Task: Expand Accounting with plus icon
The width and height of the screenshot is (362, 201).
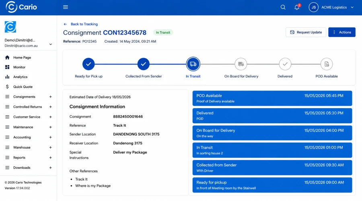Action: [x=50, y=137]
